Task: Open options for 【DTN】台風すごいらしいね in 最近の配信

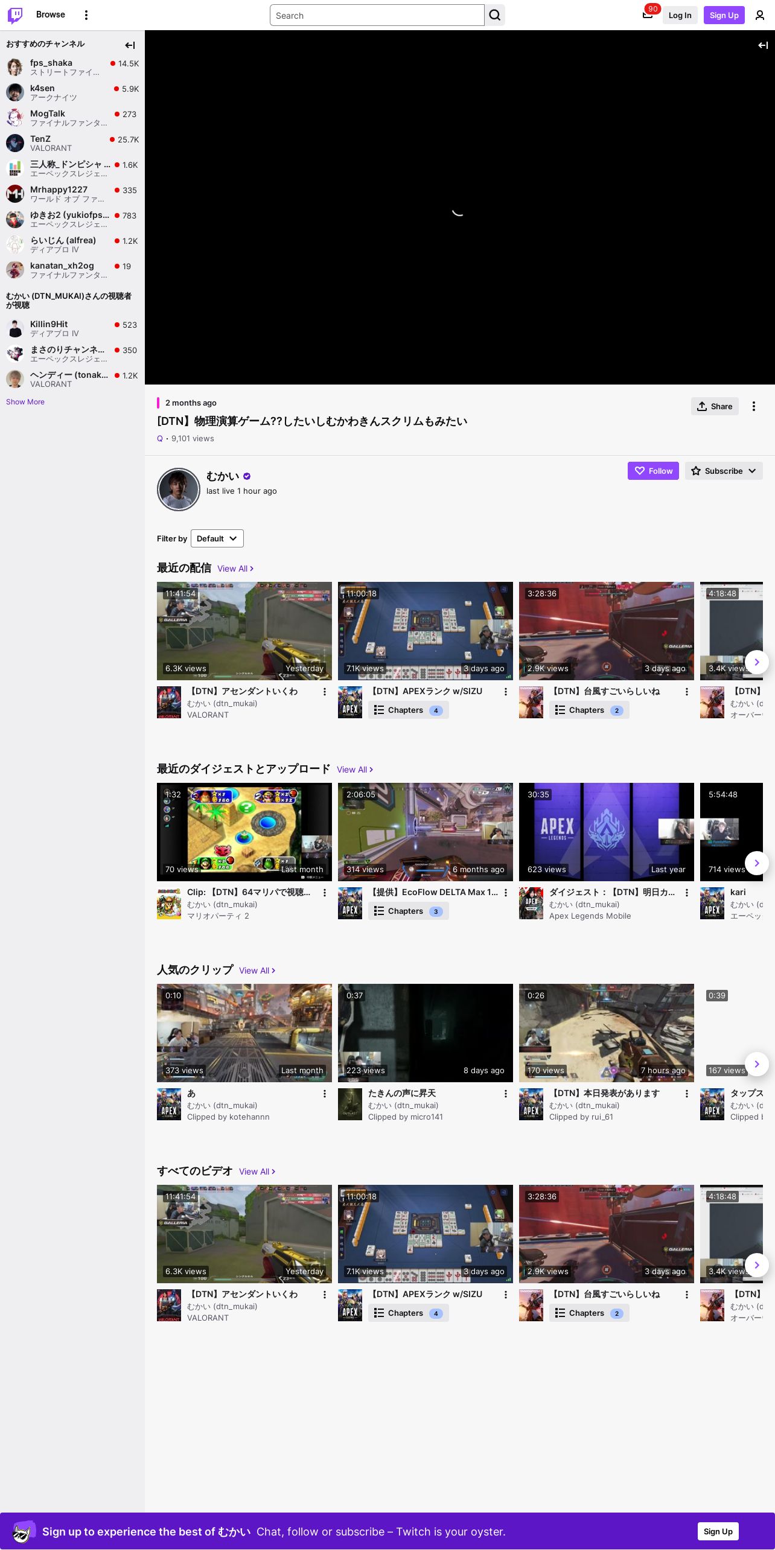Action: point(687,692)
